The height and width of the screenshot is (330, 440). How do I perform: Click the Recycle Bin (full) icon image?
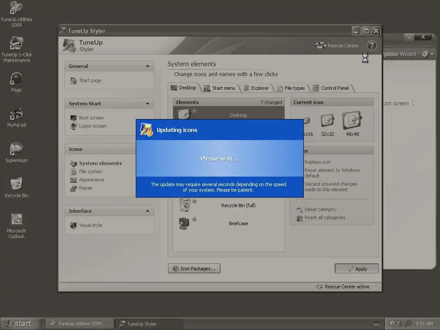185,205
